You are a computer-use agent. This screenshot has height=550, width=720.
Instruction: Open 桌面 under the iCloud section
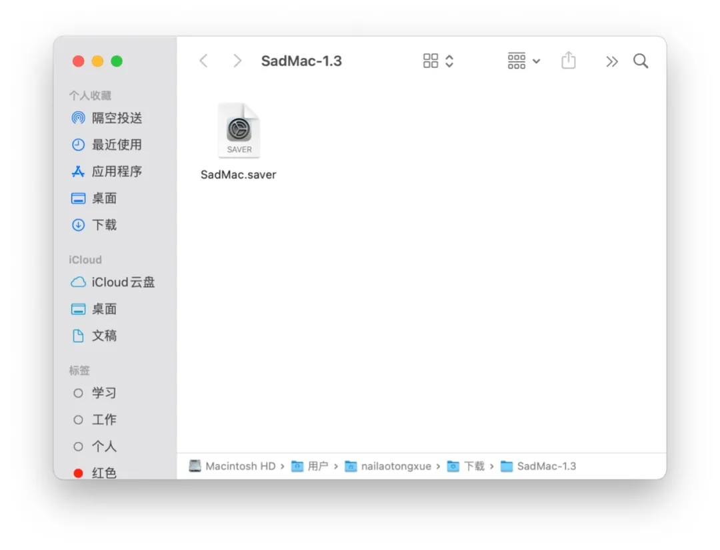[94, 309]
